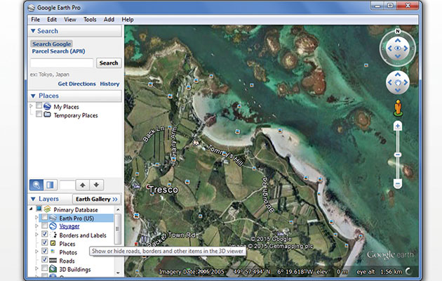
Task: Select the Search Google tab
Action: click(x=52, y=44)
